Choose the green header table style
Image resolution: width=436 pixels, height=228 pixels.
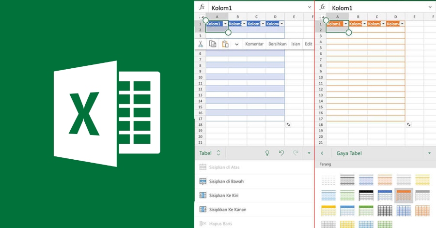click(x=366, y=211)
